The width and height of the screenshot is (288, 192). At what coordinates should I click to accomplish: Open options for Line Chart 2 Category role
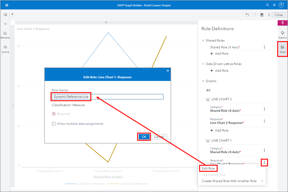coord(264,109)
